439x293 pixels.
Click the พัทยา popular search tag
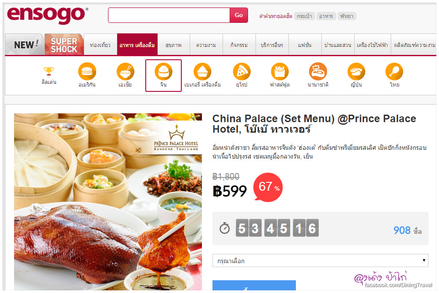pos(347,16)
